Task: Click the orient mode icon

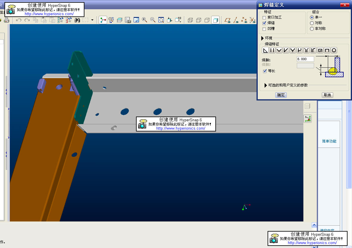Action: (111, 20)
